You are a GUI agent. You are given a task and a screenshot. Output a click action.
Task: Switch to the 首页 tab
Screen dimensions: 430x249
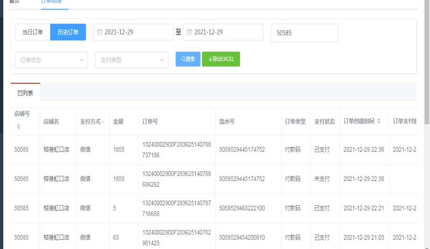tap(14, 2)
